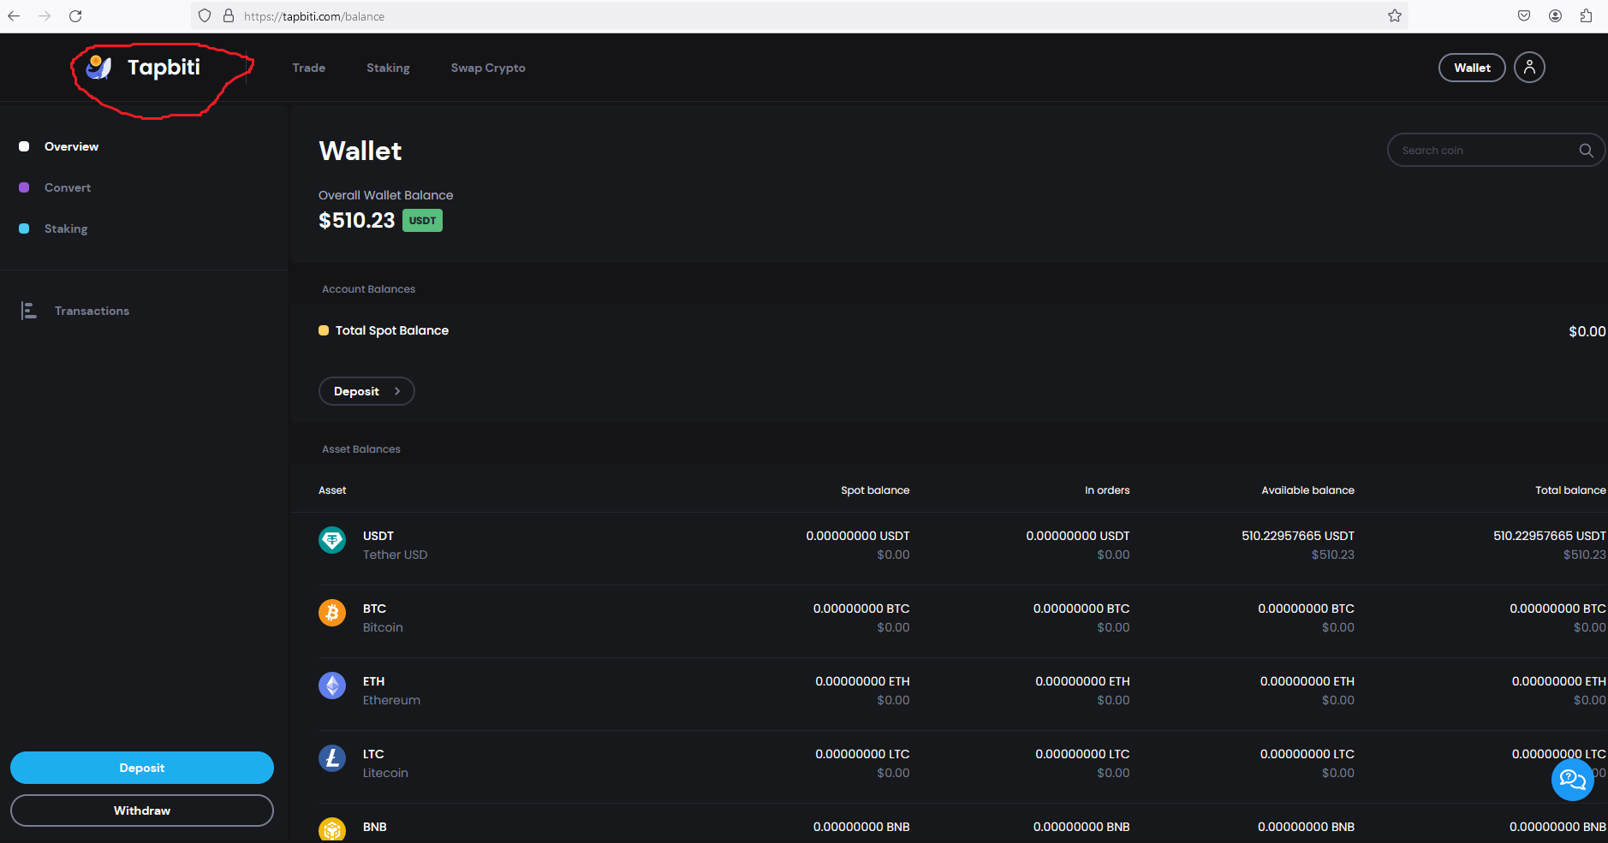1608x843 pixels.
Task: Click Bitcoin asset name text
Action: coord(383,627)
